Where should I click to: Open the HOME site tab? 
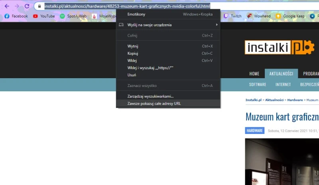254,74
